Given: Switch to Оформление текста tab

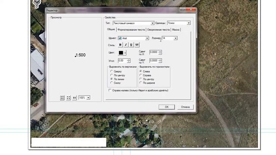Looking at the screenshot, I should click(x=158, y=30).
